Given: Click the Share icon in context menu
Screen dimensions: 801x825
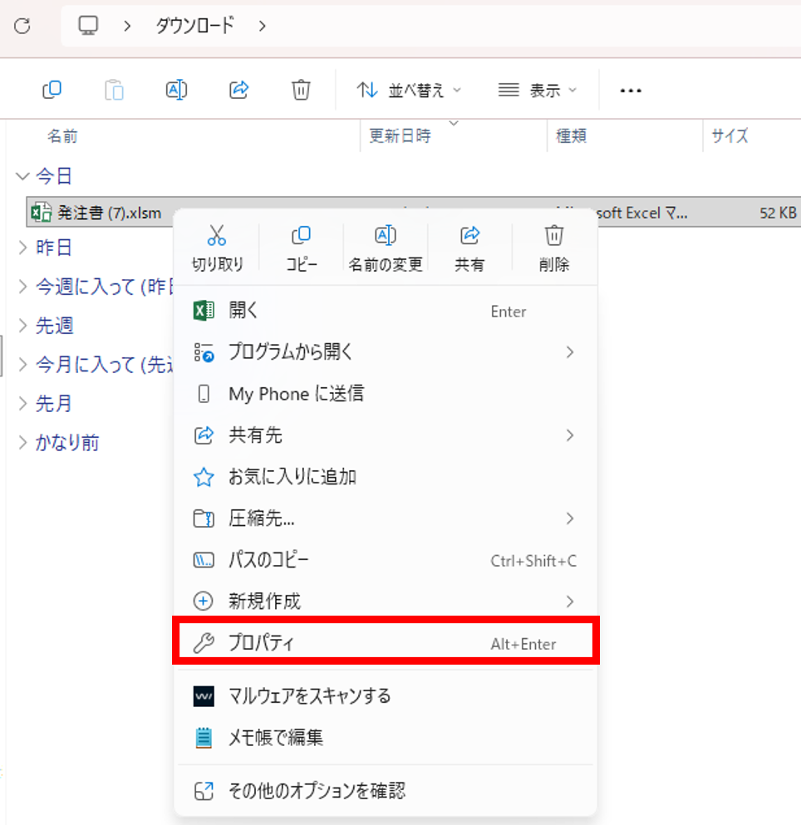Looking at the screenshot, I should point(469,236).
